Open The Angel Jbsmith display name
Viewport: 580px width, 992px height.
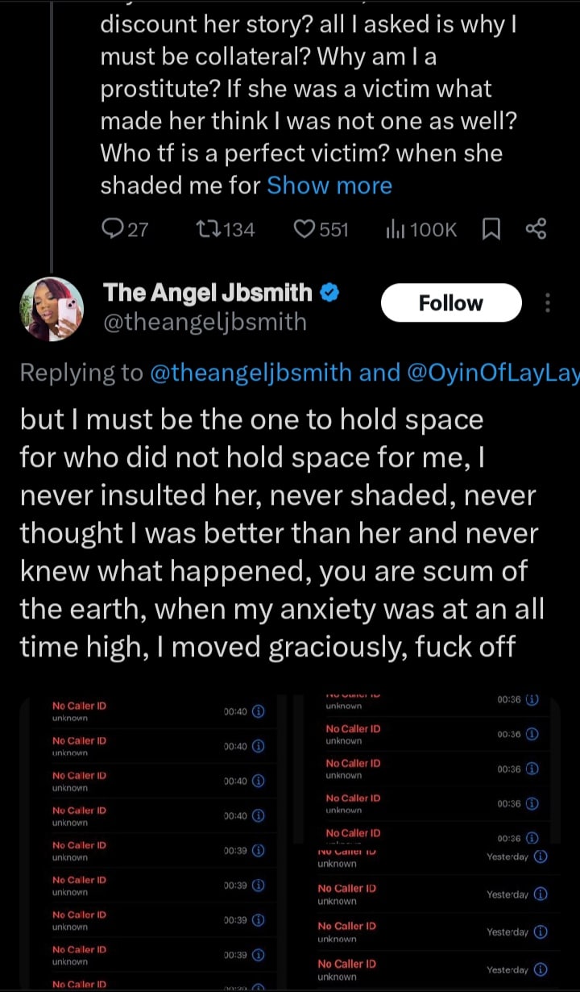(x=208, y=293)
